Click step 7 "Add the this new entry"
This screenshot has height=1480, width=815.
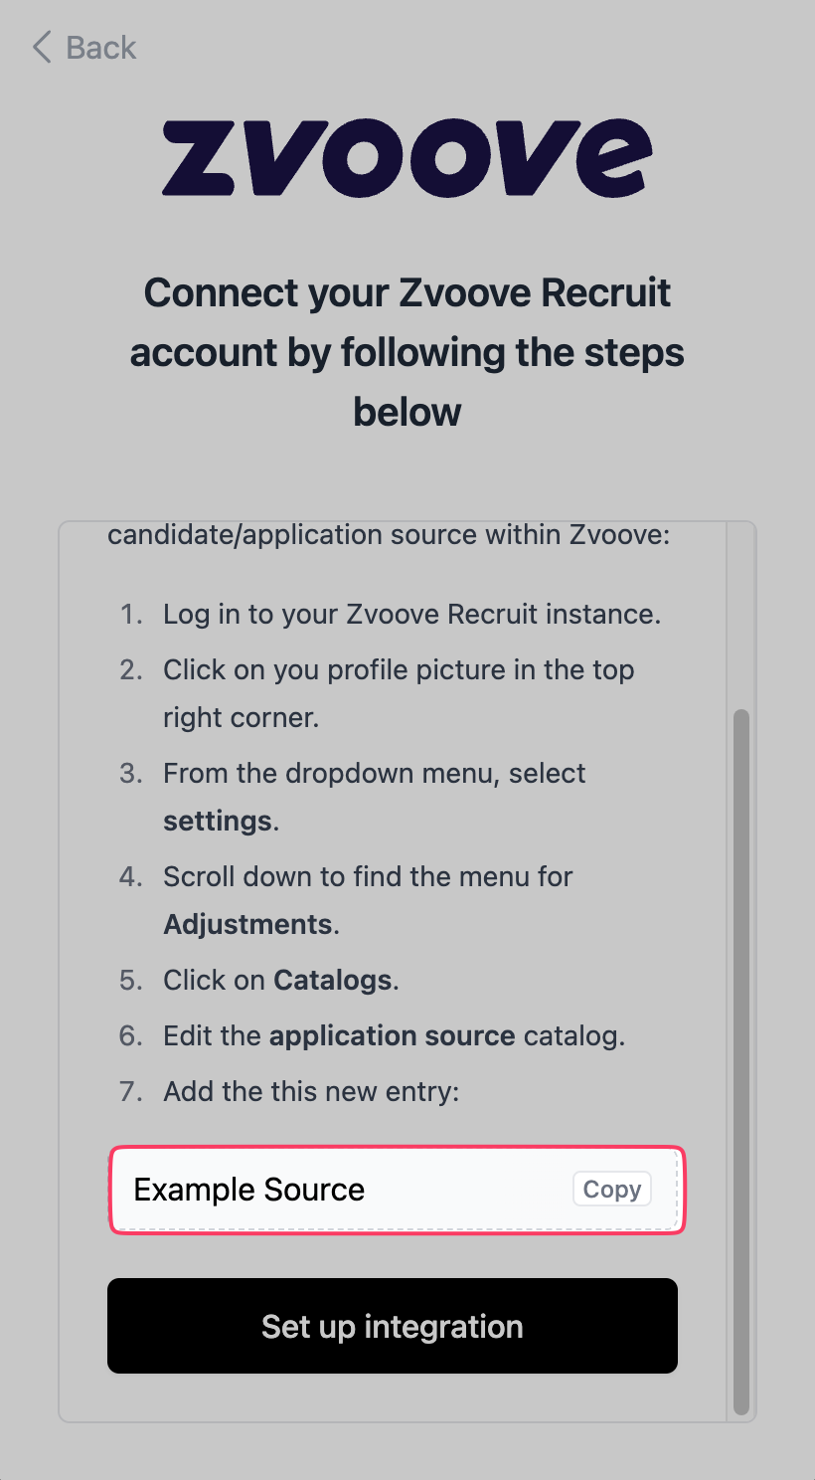[311, 1091]
